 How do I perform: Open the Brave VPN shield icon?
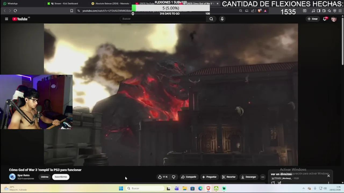click(x=335, y=11)
